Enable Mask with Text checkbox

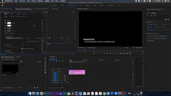(5, 33)
